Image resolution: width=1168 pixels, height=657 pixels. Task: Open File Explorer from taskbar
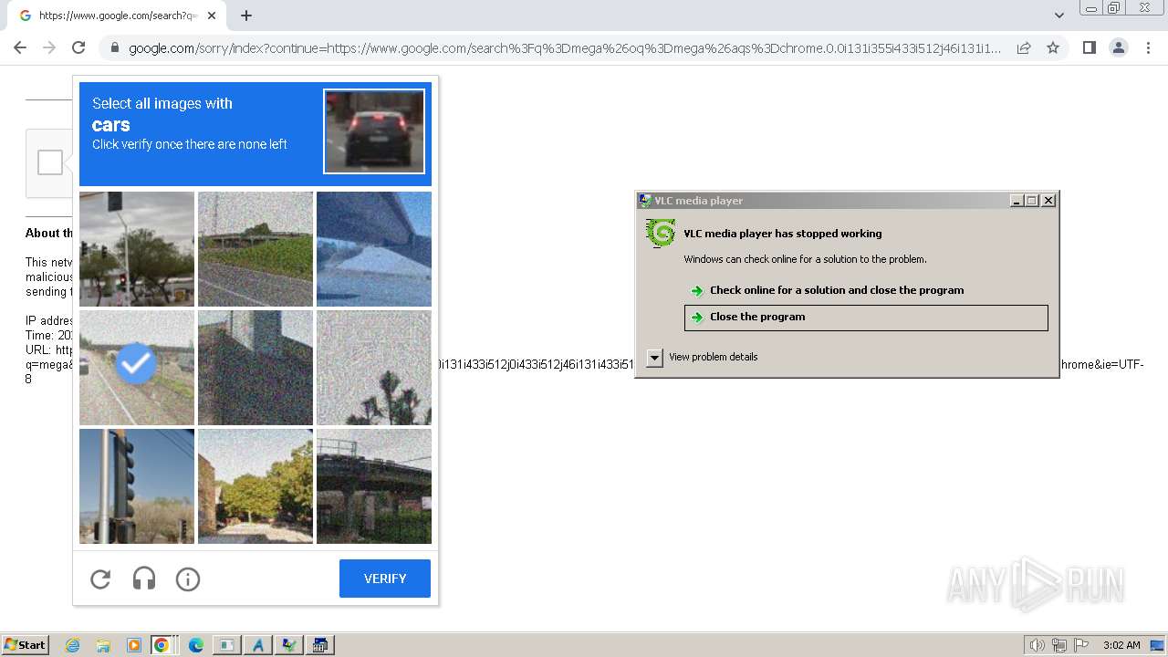tap(103, 645)
